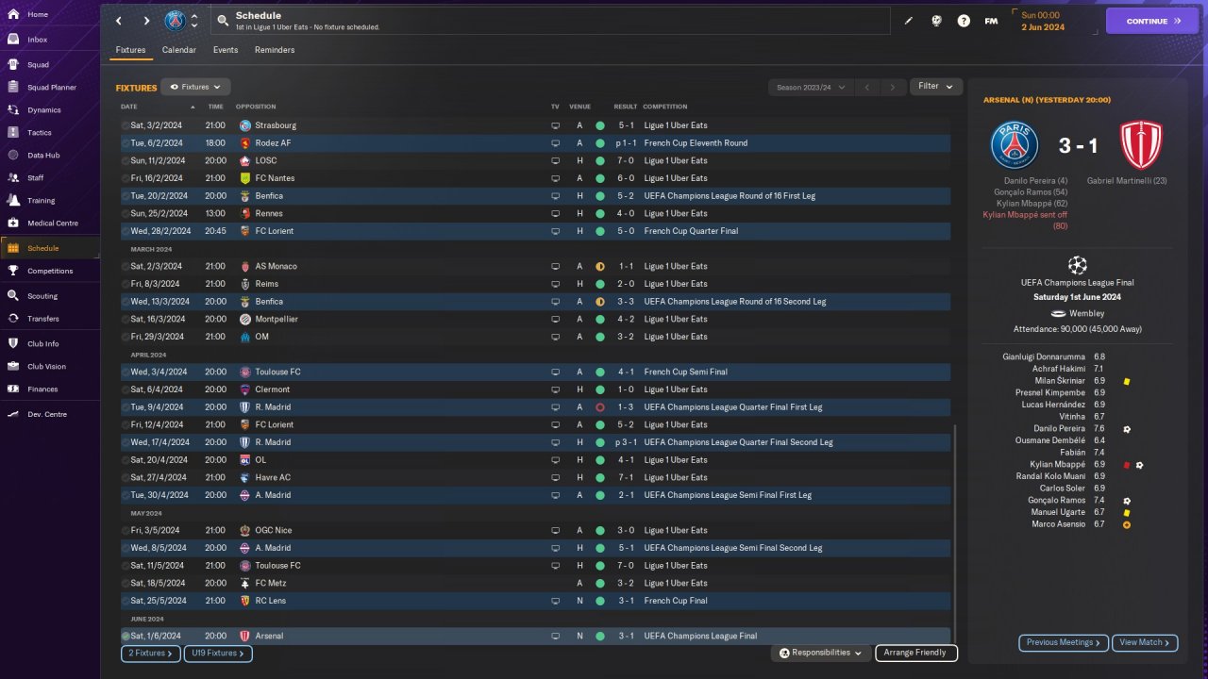Open the Squad Planner
1208x679 pixels.
(50, 88)
